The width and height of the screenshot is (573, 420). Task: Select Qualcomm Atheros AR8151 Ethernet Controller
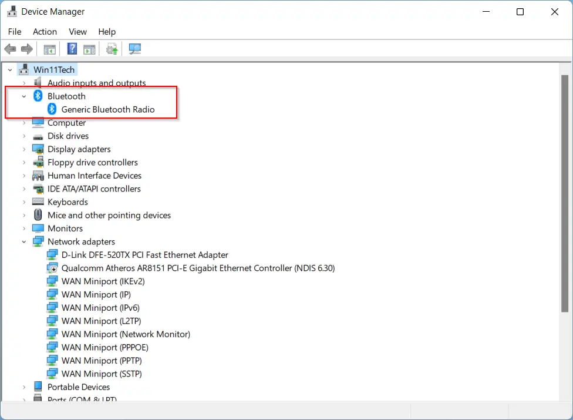(x=198, y=268)
